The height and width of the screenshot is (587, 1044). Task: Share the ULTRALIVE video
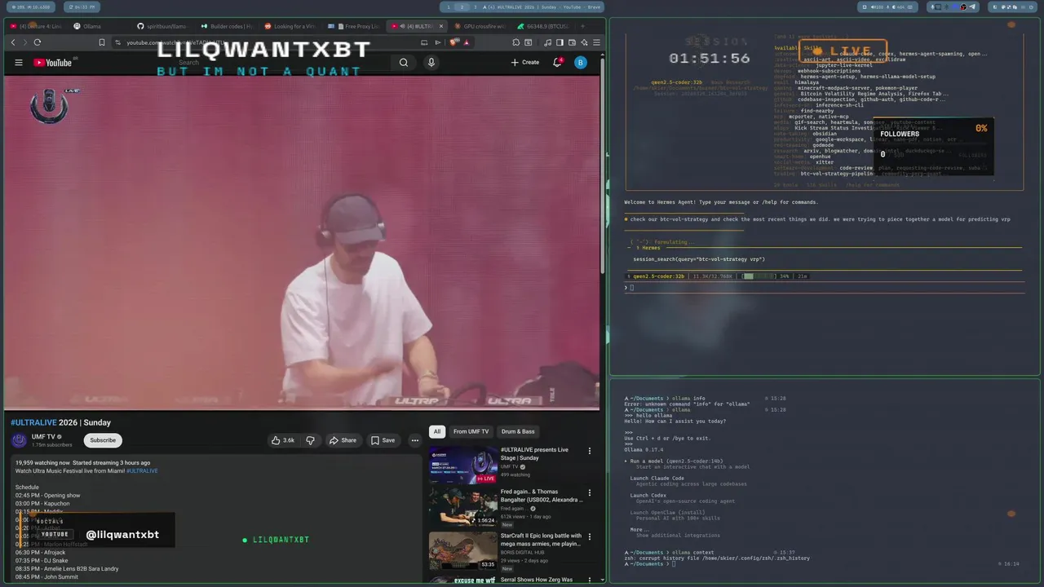point(343,440)
